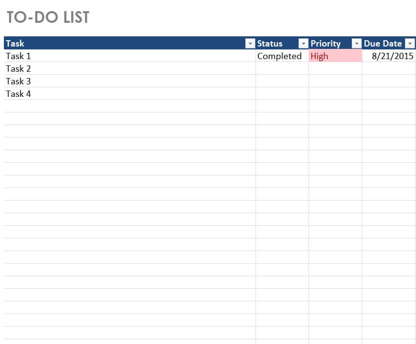Select the Task 1 cell
Image resolution: width=416 pixels, height=344 pixels.
(x=18, y=56)
